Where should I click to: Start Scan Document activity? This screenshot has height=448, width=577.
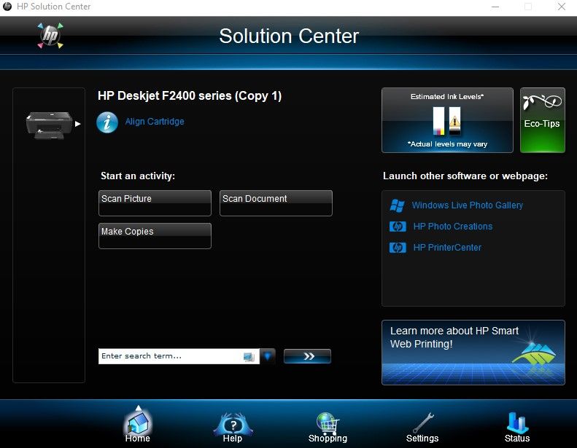click(x=276, y=203)
